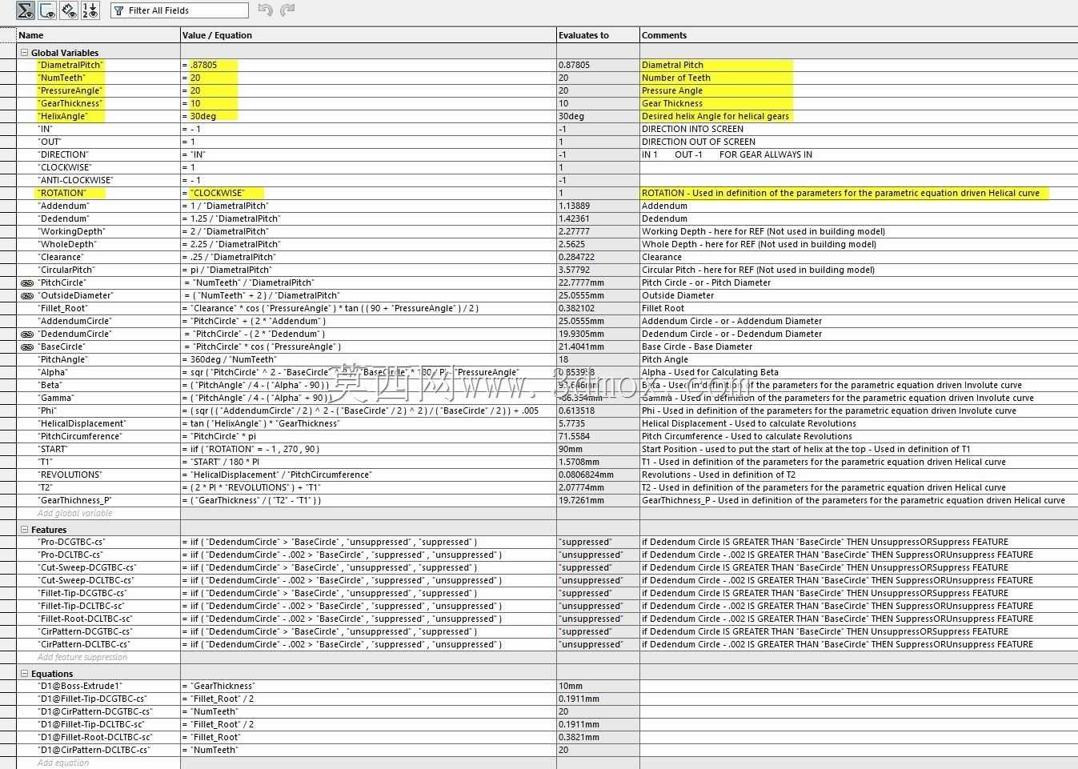
Task: Click the Comments column header
Action: coord(859,35)
